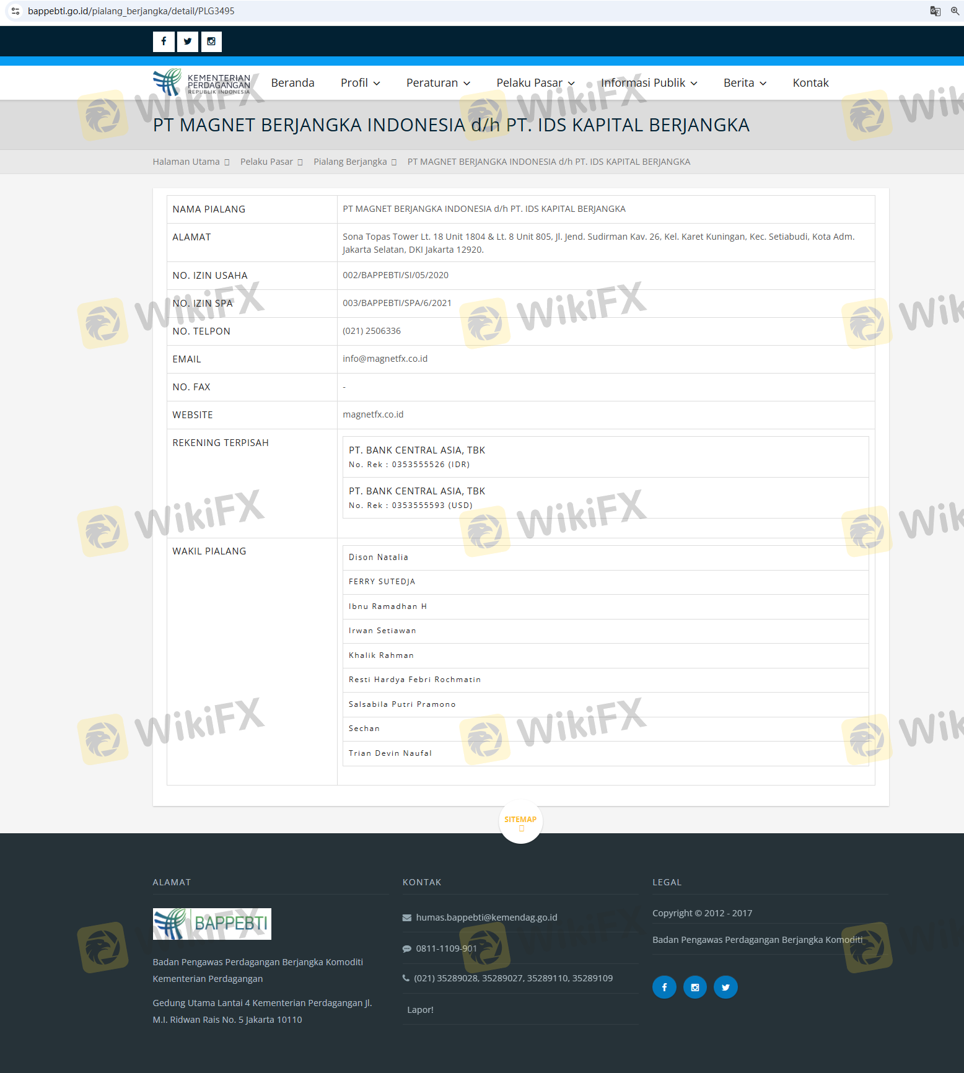Open the Kontak menu item

pyautogui.click(x=810, y=83)
